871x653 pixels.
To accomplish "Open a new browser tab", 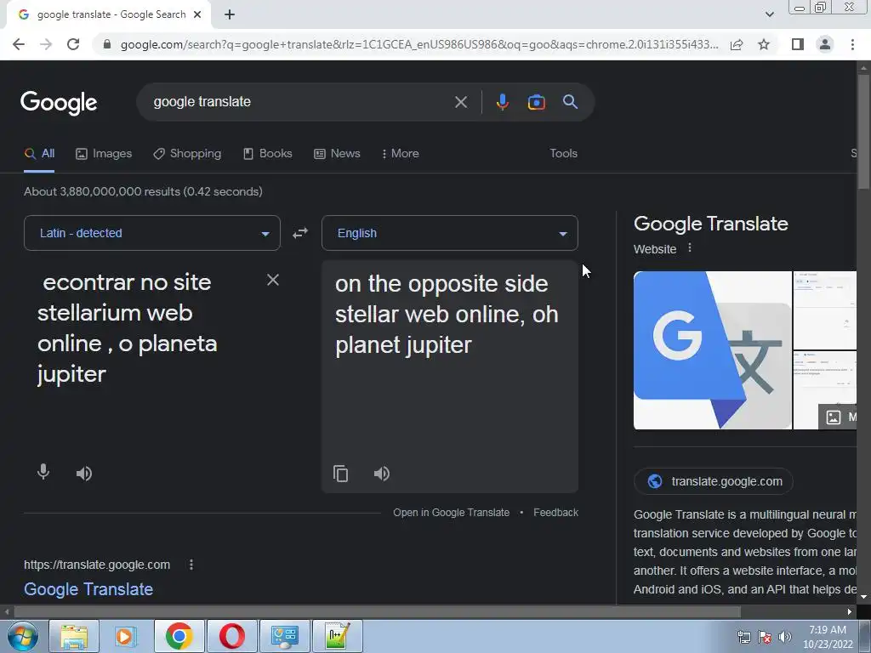I will (x=230, y=15).
